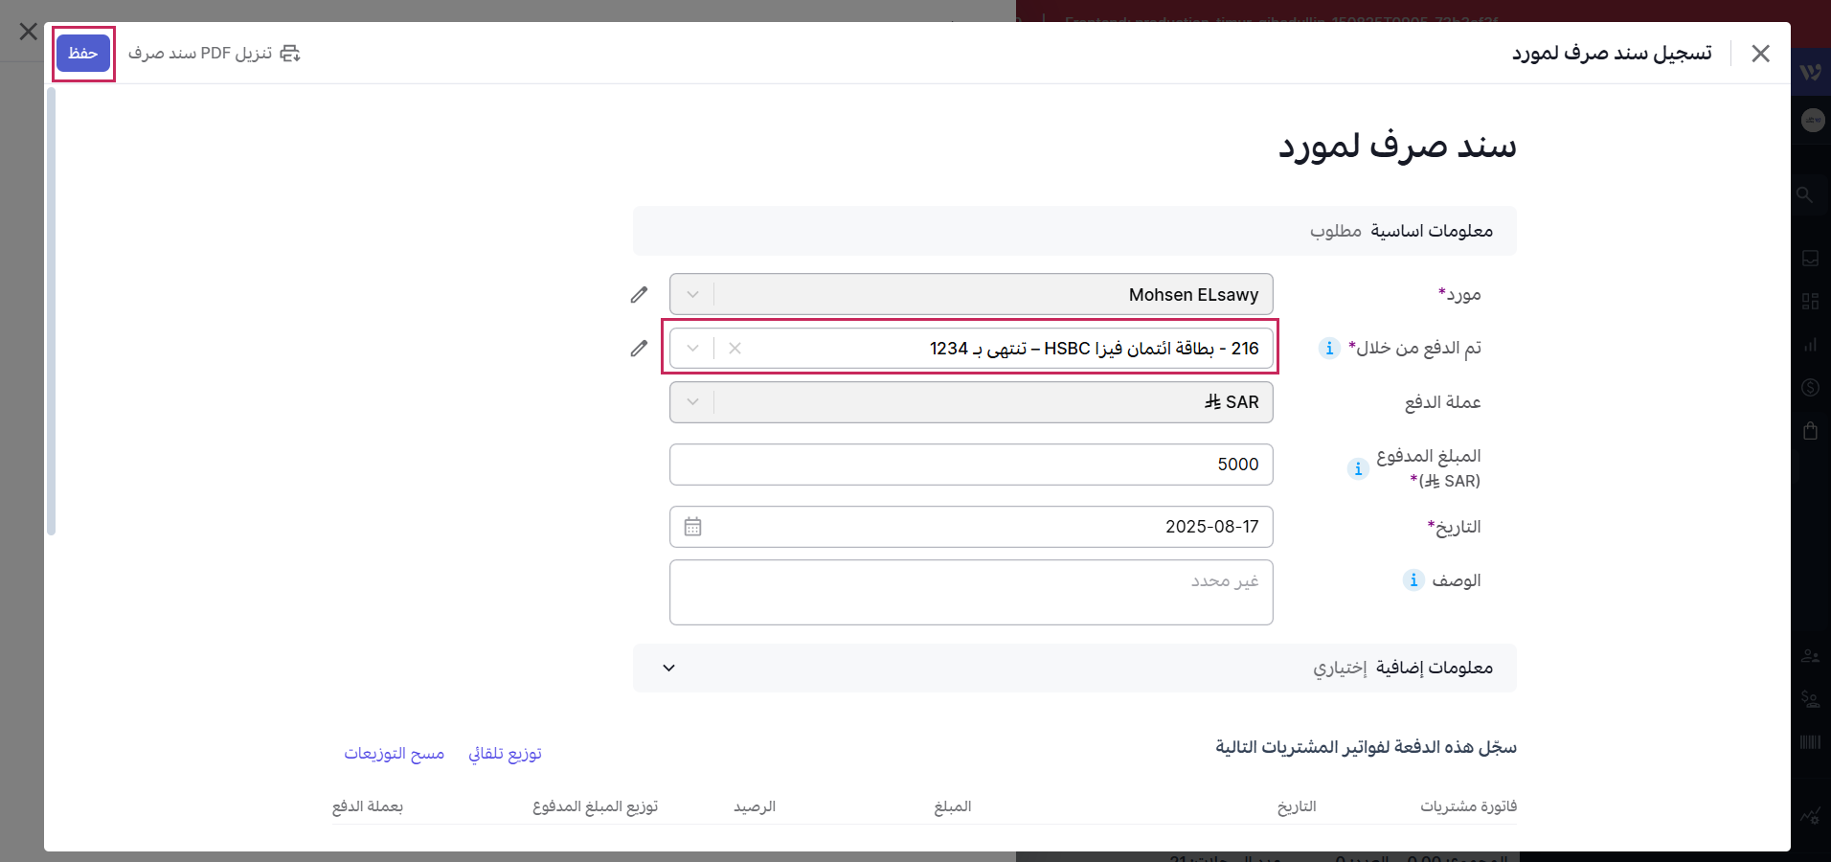Click the auto-distribute link
The height and width of the screenshot is (862, 1831).
(505, 754)
